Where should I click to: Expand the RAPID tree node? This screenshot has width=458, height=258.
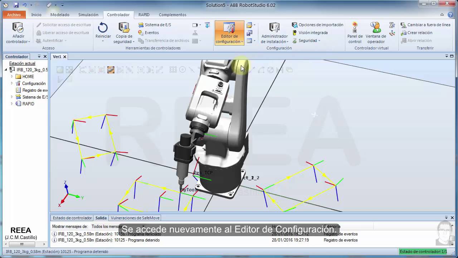(x=12, y=104)
